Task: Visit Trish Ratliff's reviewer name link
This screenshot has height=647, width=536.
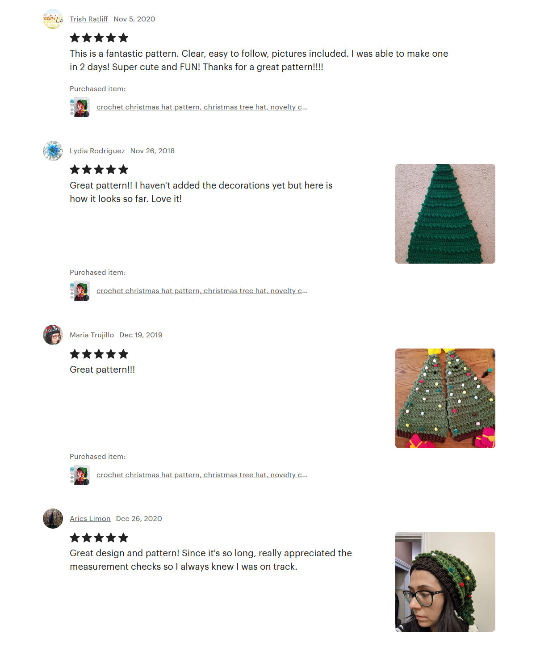Action: (88, 19)
